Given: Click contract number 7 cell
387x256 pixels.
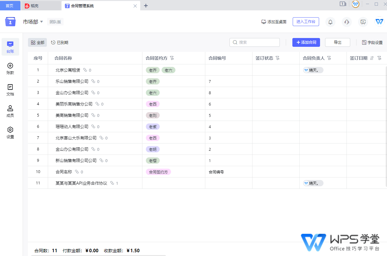Looking at the screenshot, I should 229,81.
